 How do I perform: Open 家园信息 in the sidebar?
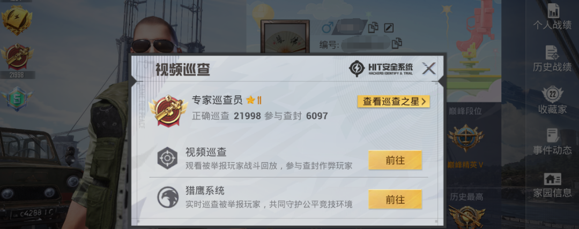pos(552,185)
